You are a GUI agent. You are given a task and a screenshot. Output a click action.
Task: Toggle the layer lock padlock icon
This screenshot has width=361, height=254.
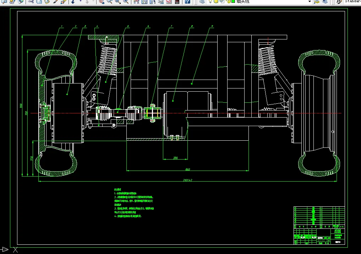pos(229,1)
